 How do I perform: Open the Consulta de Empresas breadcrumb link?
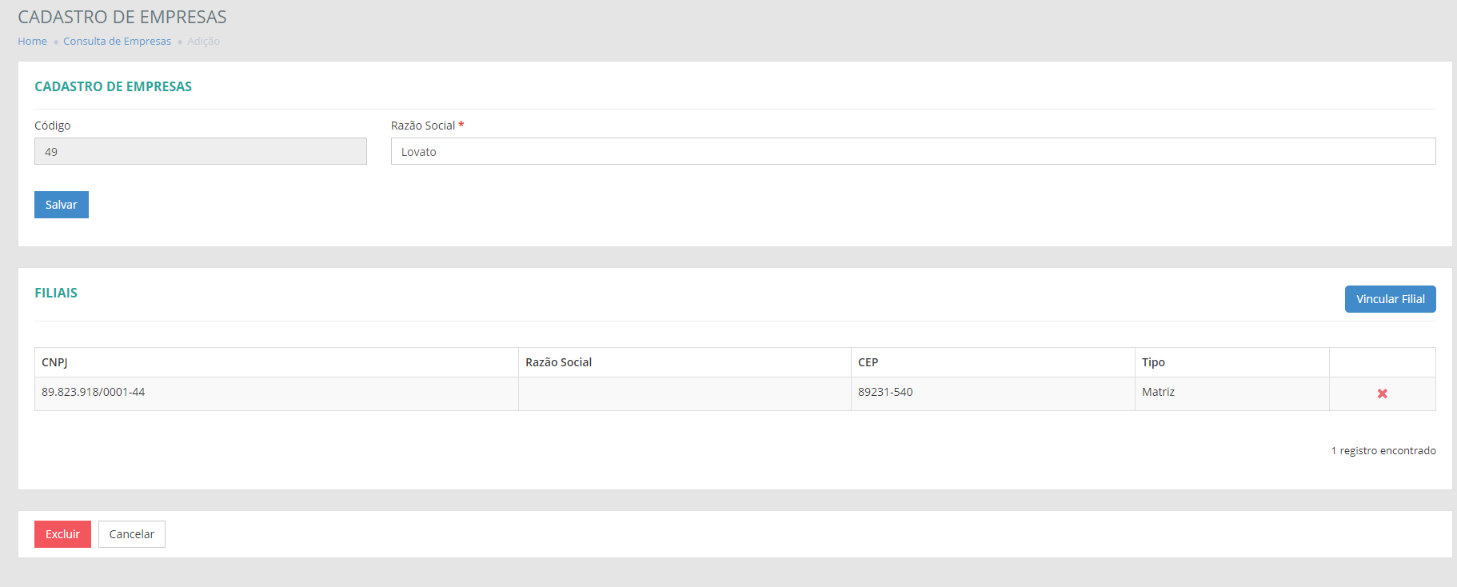pyautogui.click(x=117, y=42)
